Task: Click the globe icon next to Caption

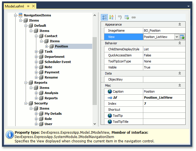Action: [x=110, y=91]
